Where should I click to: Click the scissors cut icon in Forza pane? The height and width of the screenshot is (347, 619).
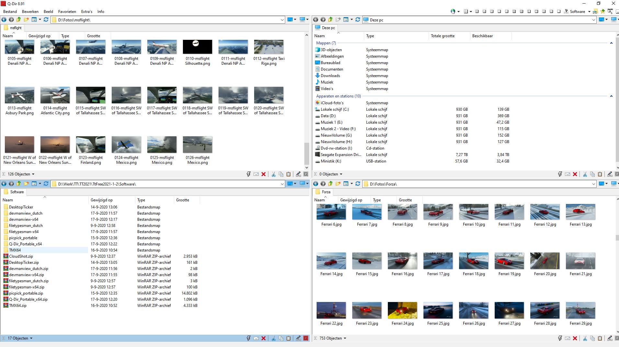(585, 338)
